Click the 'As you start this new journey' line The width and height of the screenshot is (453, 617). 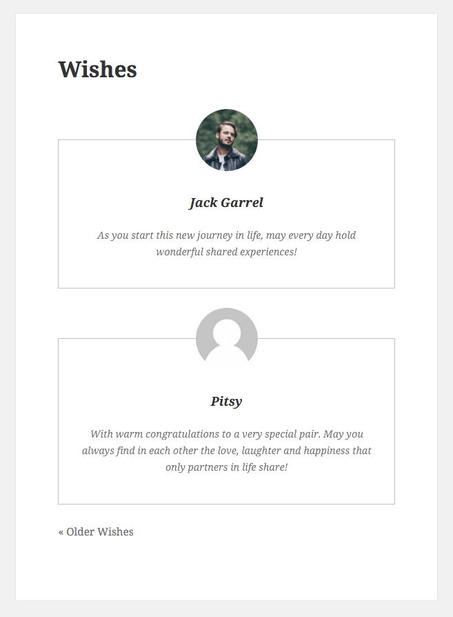point(226,235)
